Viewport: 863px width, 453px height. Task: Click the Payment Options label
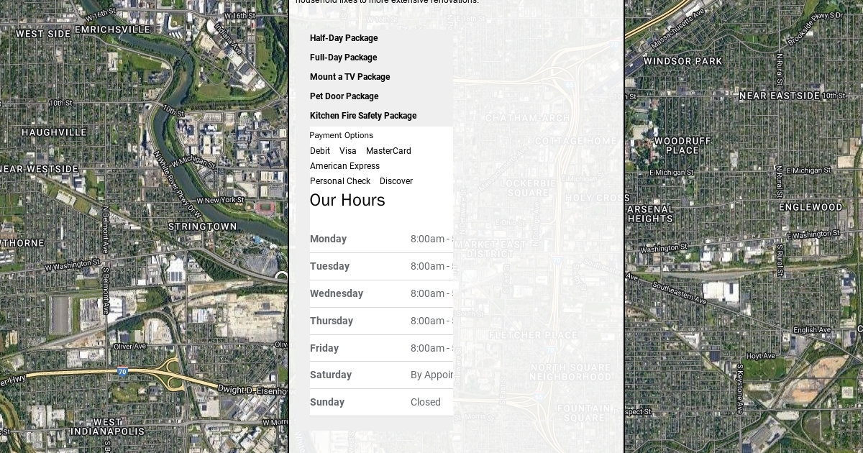coord(342,135)
